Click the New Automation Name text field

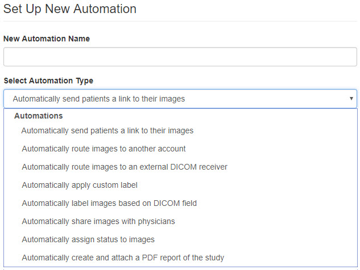pyautogui.click(x=180, y=57)
